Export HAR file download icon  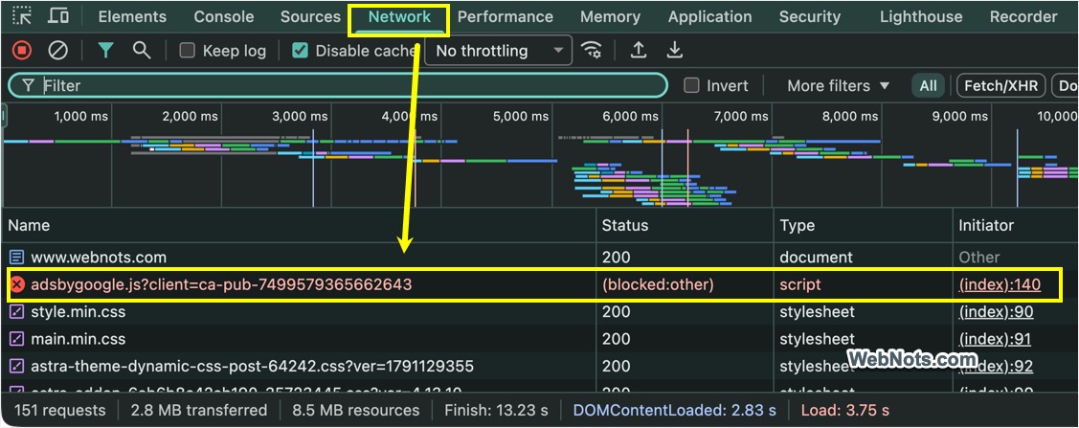tap(675, 50)
